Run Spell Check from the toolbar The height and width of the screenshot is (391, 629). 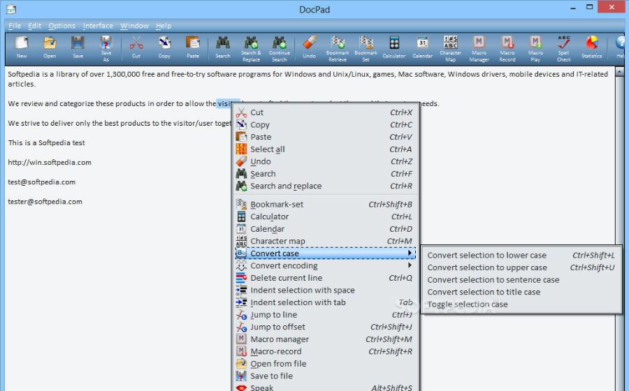(563, 48)
